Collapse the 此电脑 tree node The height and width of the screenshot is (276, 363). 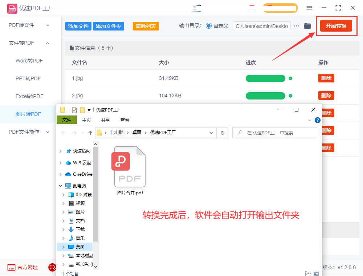(x=60, y=186)
